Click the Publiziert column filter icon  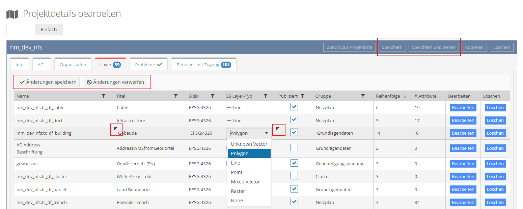pos(302,96)
